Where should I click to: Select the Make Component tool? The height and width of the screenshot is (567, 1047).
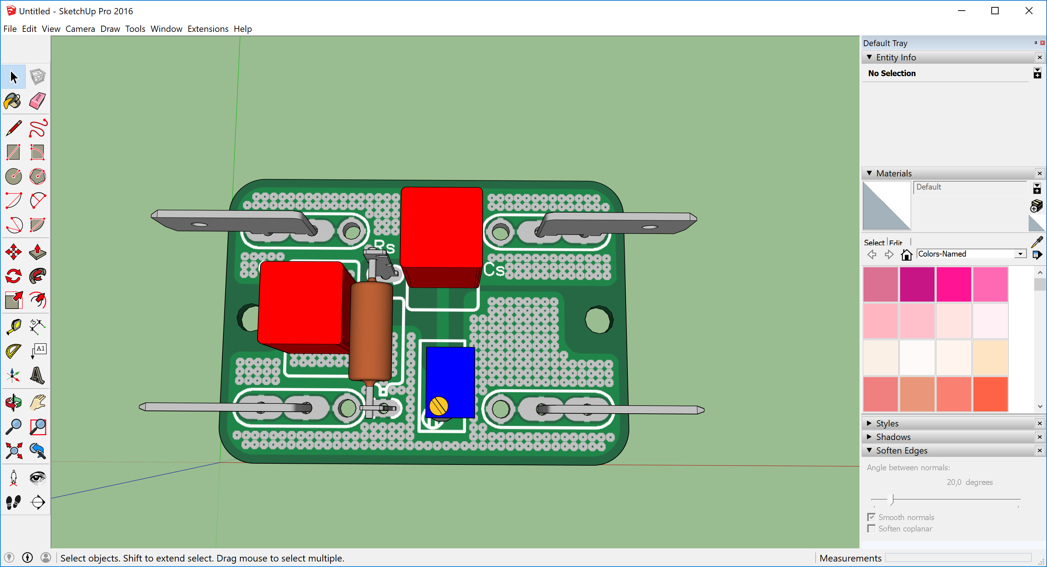point(38,77)
